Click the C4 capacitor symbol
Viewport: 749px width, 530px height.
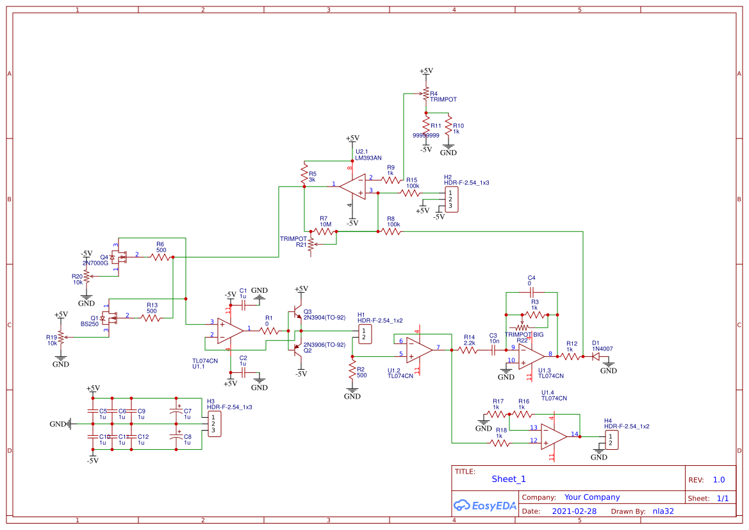(532, 292)
